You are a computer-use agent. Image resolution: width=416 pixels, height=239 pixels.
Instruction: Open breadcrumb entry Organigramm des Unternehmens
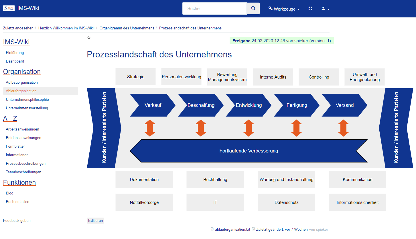click(x=127, y=28)
